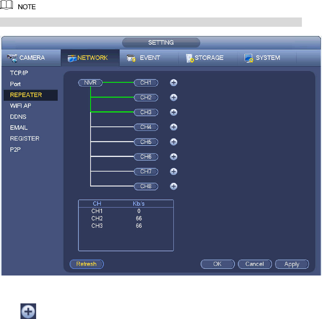Click the plus icon beside CH7
Screen dimensions: 322x319
(173, 171)
